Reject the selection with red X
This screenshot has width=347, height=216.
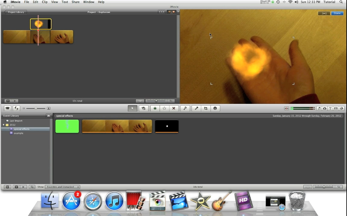(x=174, y=108)
